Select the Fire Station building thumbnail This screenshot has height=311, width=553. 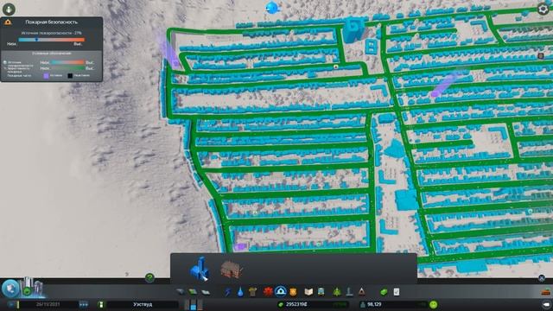pyautogui.click(x=200, y=269)
